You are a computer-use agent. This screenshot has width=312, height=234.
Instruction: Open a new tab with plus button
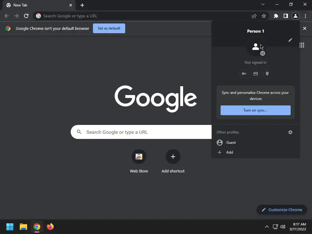(x=82, y=5)
